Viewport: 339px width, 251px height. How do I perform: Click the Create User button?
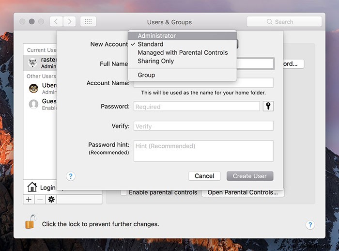(x=250, y=176)
